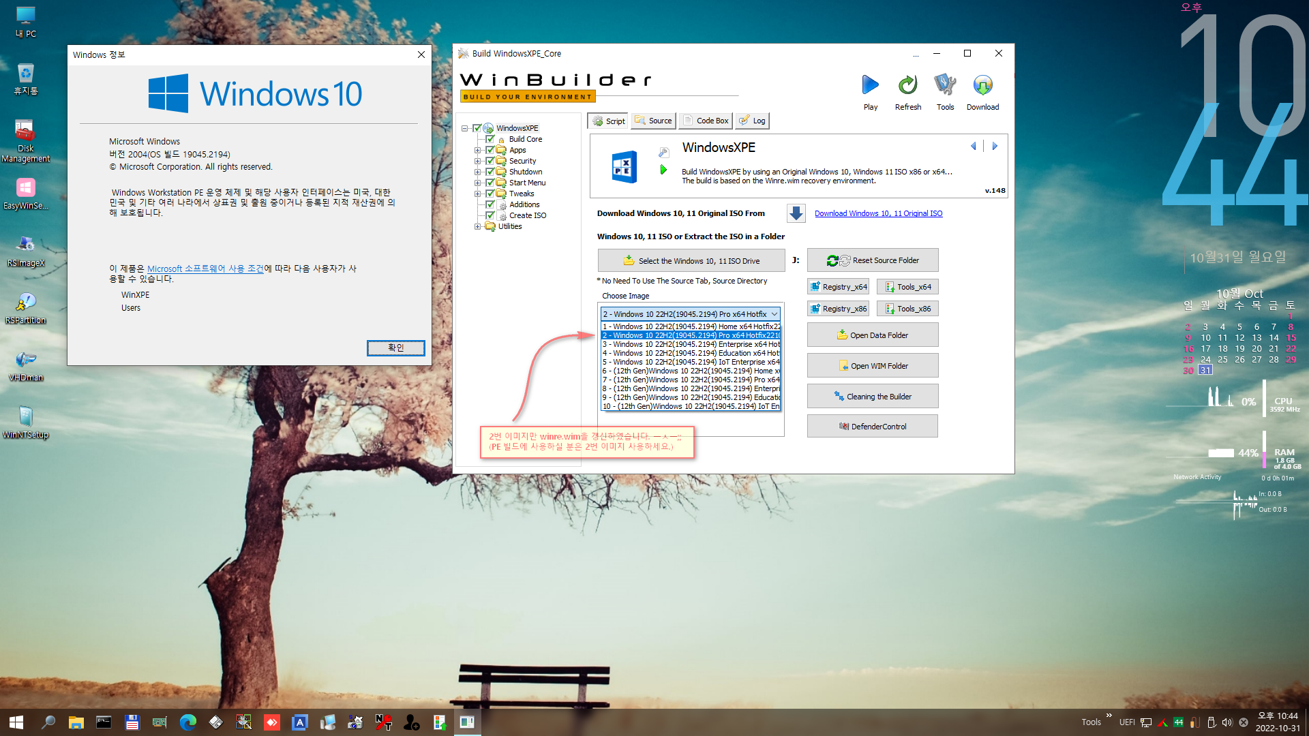The image size is (1309, 736).
Task: Uncheck the Start Menu folder checkbox
Action: coord(490,183)
